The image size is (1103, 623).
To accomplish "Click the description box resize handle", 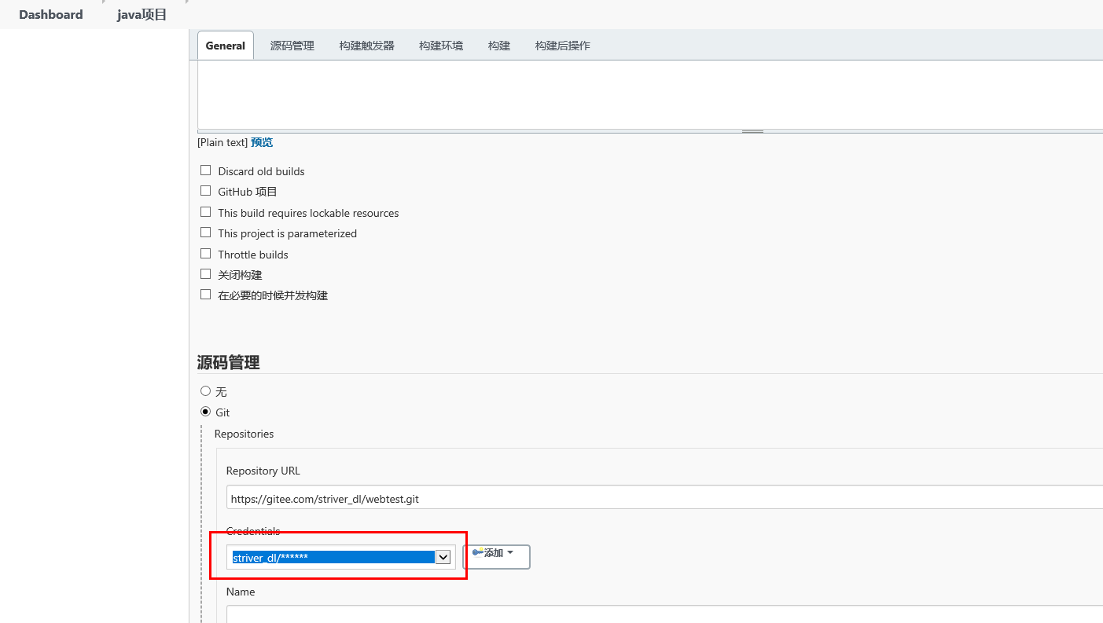I will pyautogui.click(x=752, y=131).
